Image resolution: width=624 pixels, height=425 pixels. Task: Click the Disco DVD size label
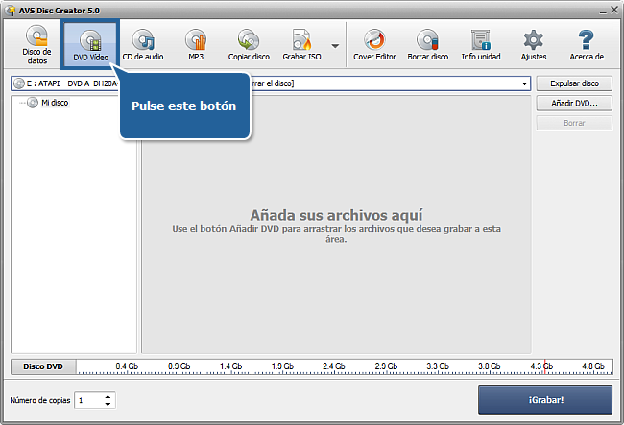coord(43,366)
